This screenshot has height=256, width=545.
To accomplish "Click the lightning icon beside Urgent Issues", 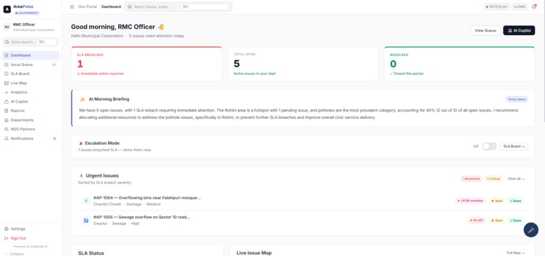I will pos(81,176).
